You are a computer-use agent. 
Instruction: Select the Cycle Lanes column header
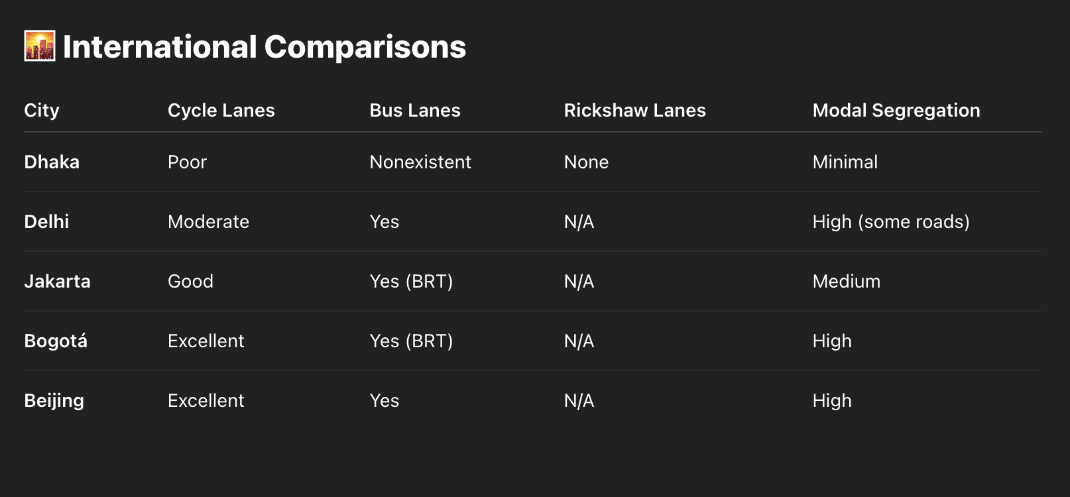[x=221, y=110]
